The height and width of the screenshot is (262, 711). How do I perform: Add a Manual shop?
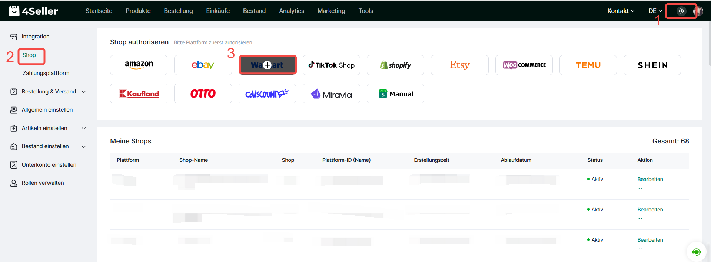pyautogui.click(x=395, y=93)
